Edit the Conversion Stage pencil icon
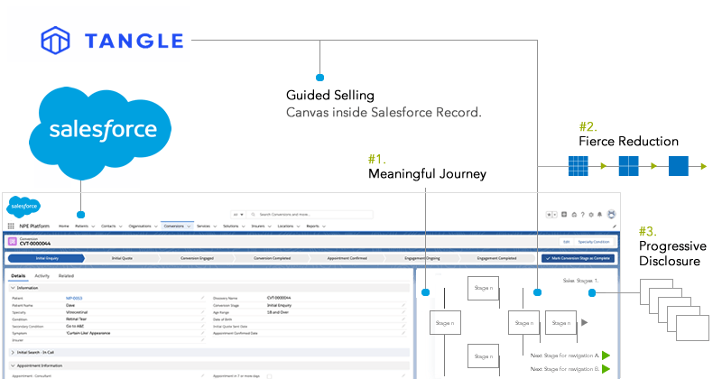 pos(403,305)
